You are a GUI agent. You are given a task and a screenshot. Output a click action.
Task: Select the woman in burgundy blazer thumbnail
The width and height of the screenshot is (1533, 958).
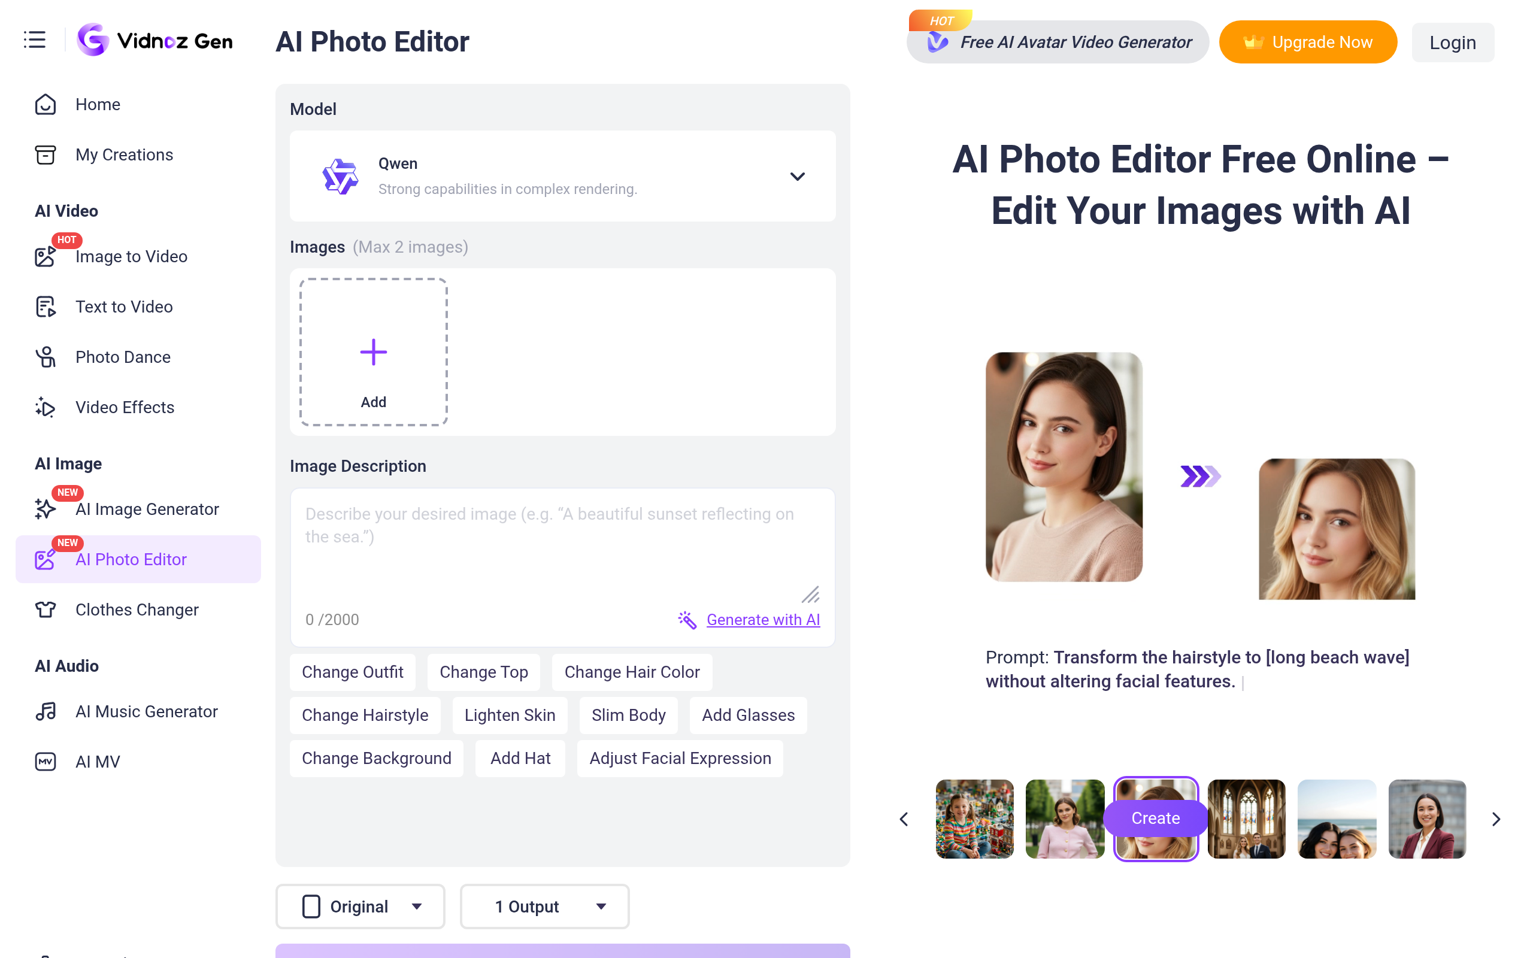1427,818
